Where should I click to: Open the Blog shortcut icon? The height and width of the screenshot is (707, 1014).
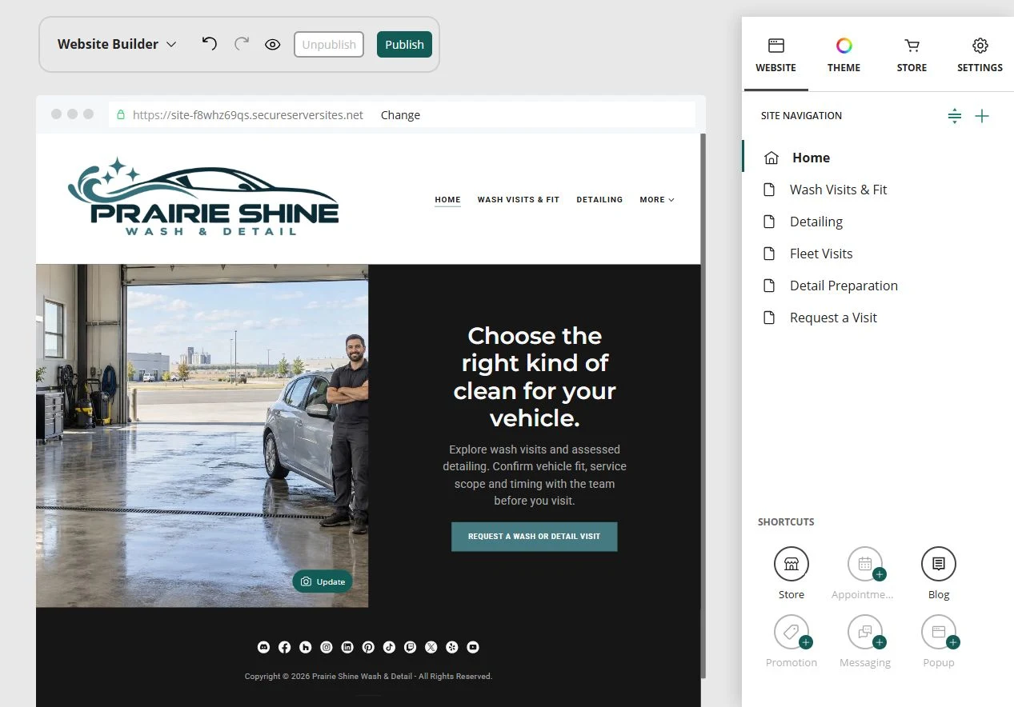point(939,564)
